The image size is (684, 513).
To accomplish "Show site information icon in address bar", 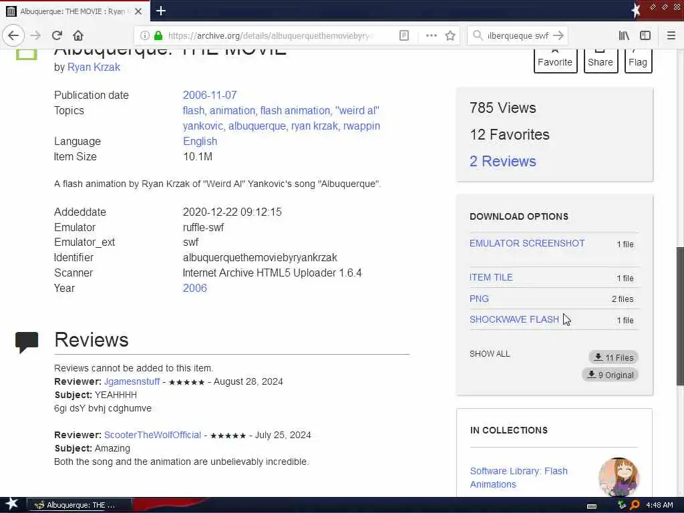I will (145, 35).
